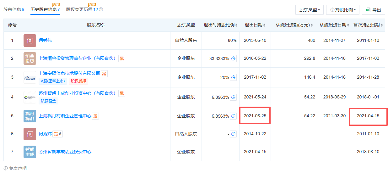Click first holding date 2021-04-15 in 枫丹梅洛 row
Image resolution: width=388 pixels, height=173 pixels.
point(368,116)
